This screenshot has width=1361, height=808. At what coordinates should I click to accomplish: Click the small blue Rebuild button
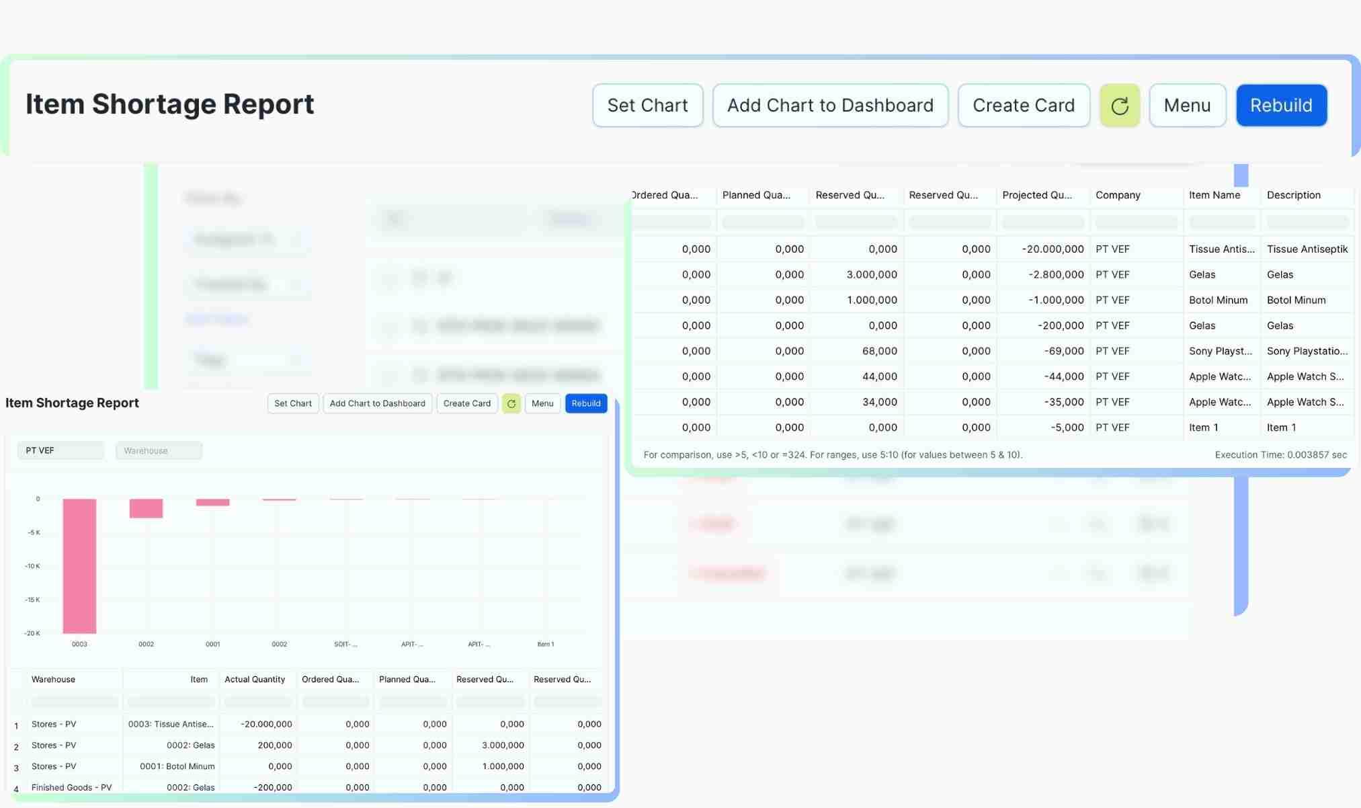pos(585,403)
